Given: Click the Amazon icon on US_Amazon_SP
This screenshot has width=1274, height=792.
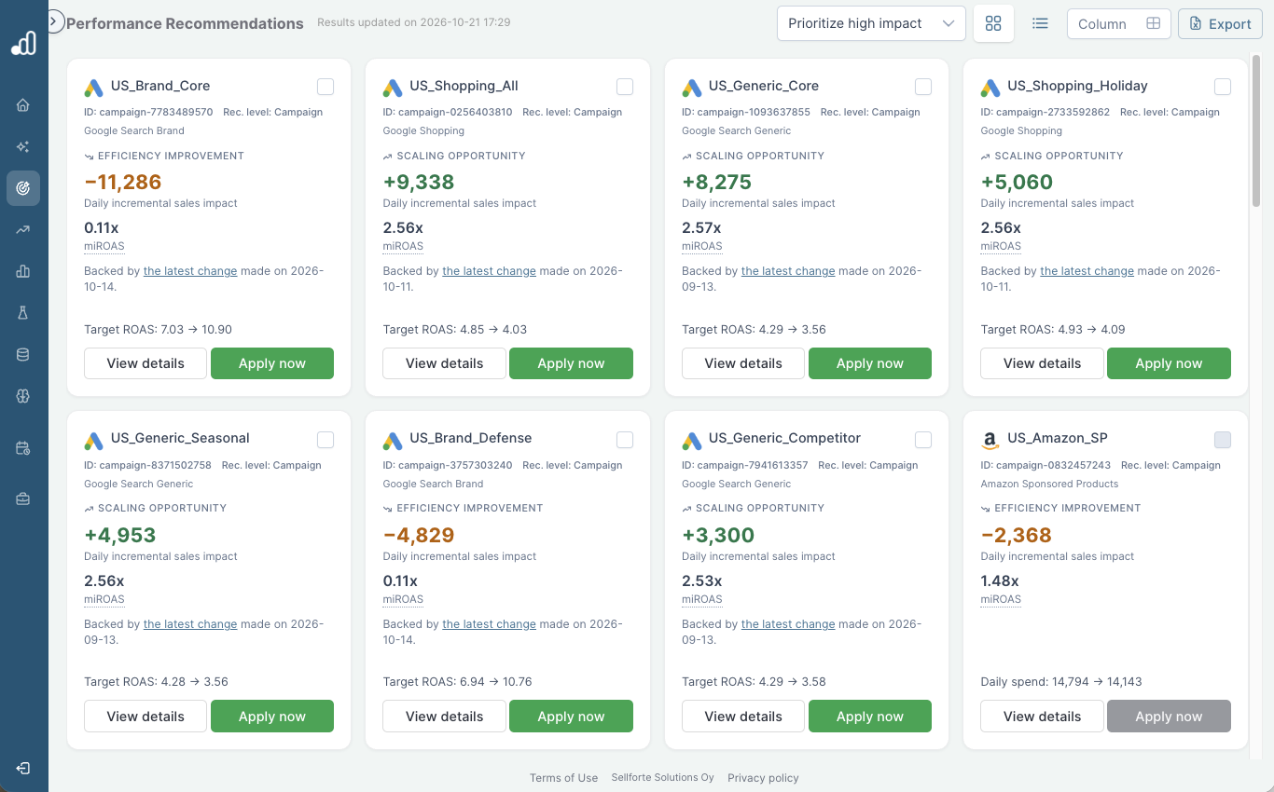Looking at the screenshot, I should [990, 440].
